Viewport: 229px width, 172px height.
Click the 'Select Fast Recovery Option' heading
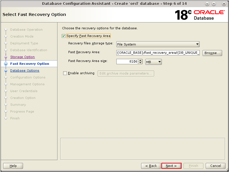coord(34,14)
